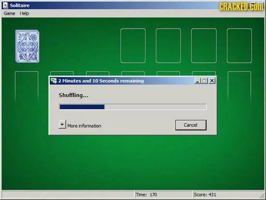Click the Score display in status bar

205,195
